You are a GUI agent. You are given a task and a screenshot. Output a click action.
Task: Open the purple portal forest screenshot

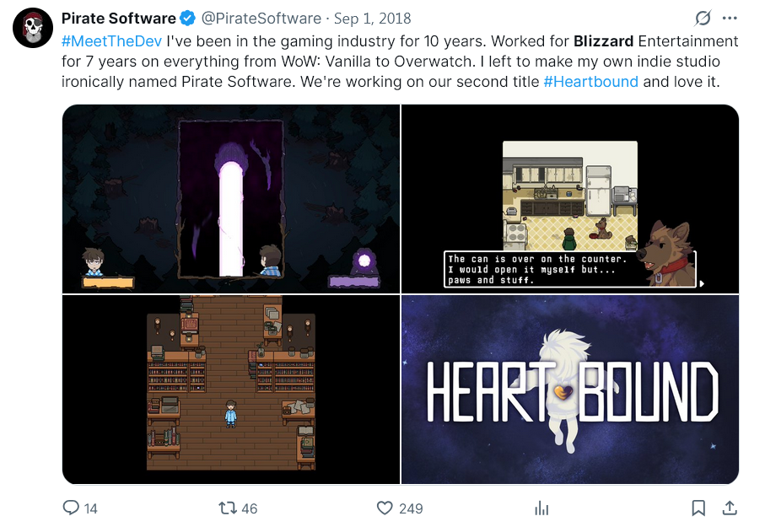pos(231,199)
